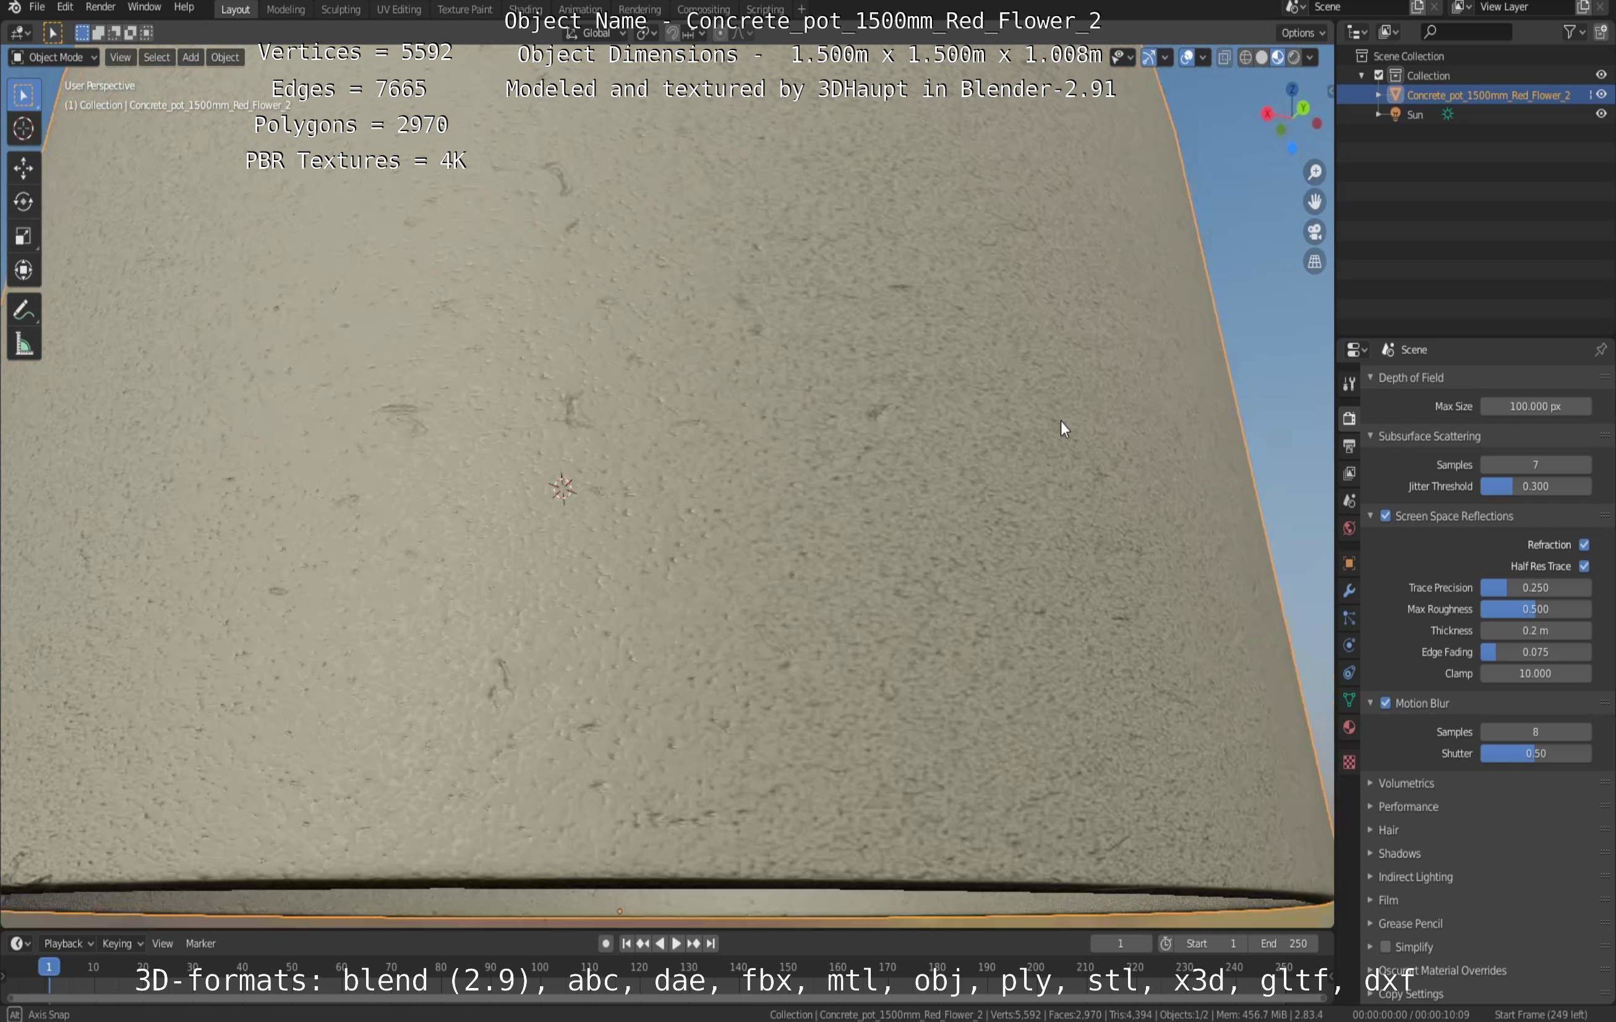Toggle camera view icon in viewport

1314,232
